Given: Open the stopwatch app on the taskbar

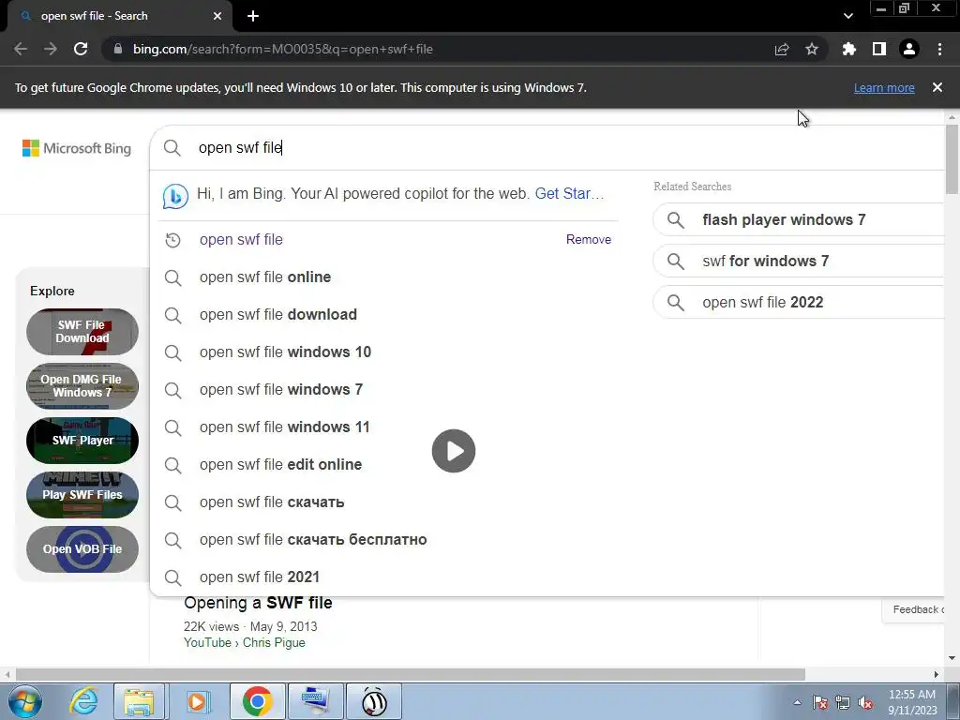Looking at the screenshot, I should pyautogui.click(x=374, y=701).
